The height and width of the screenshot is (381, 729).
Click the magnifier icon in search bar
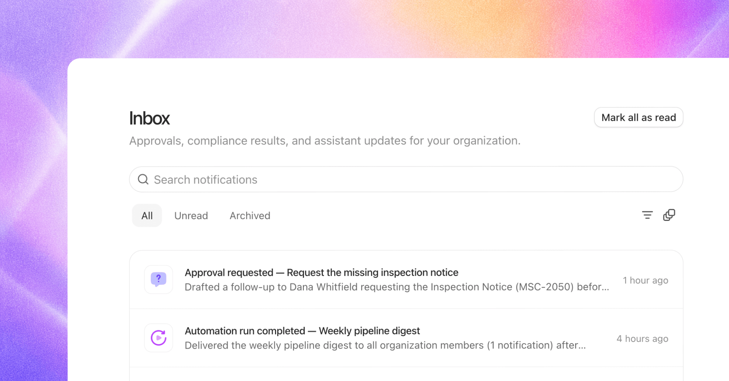[x=143, y=179]
